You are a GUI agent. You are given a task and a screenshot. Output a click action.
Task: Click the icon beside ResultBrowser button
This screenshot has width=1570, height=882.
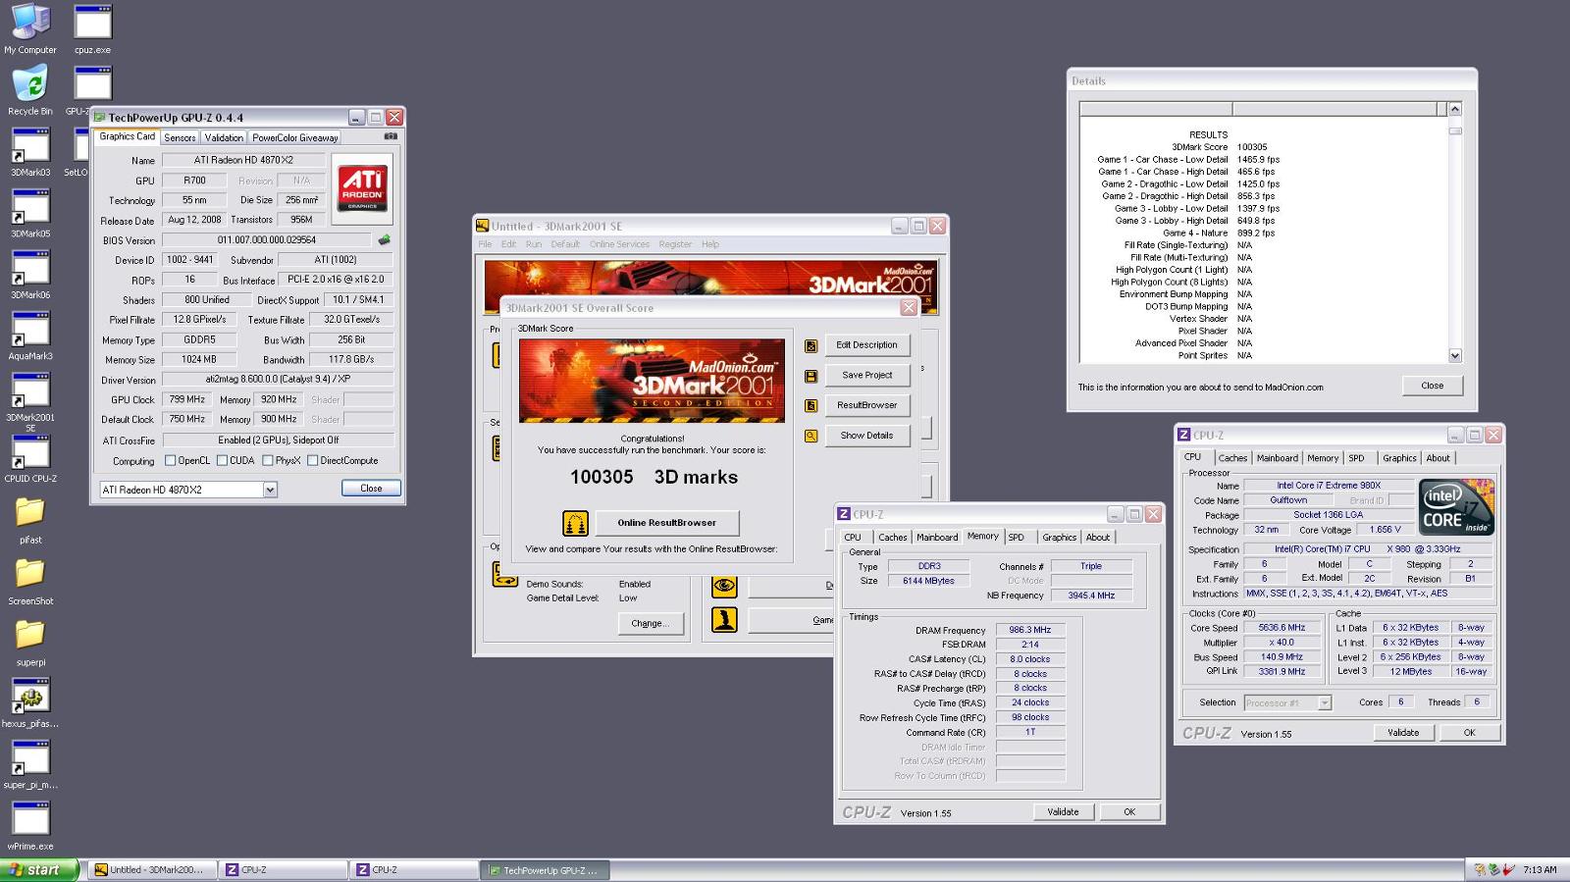click(811, 405)
